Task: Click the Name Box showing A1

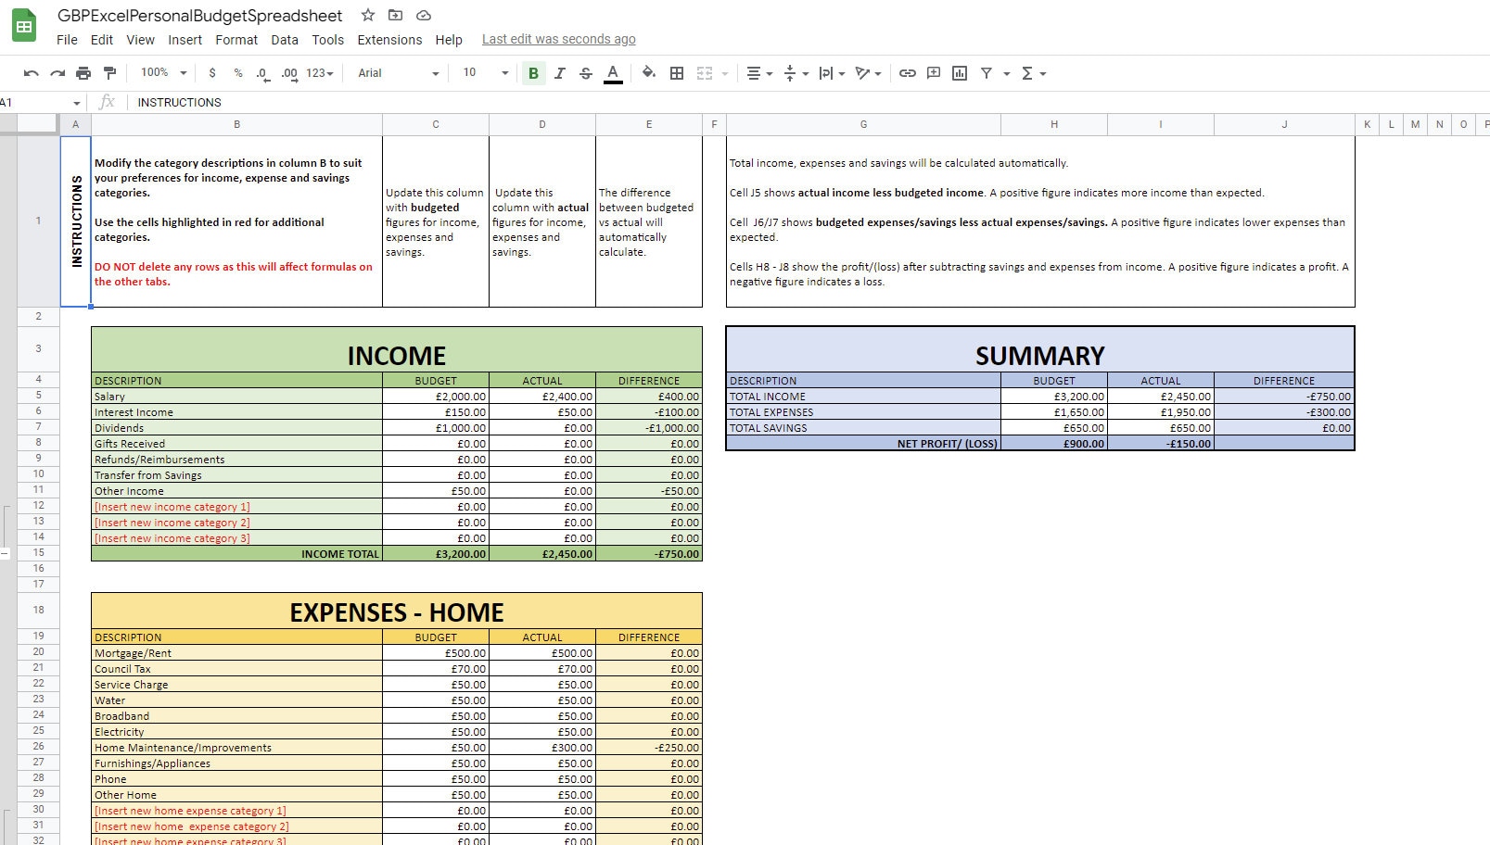Action: tap(35, 102)
